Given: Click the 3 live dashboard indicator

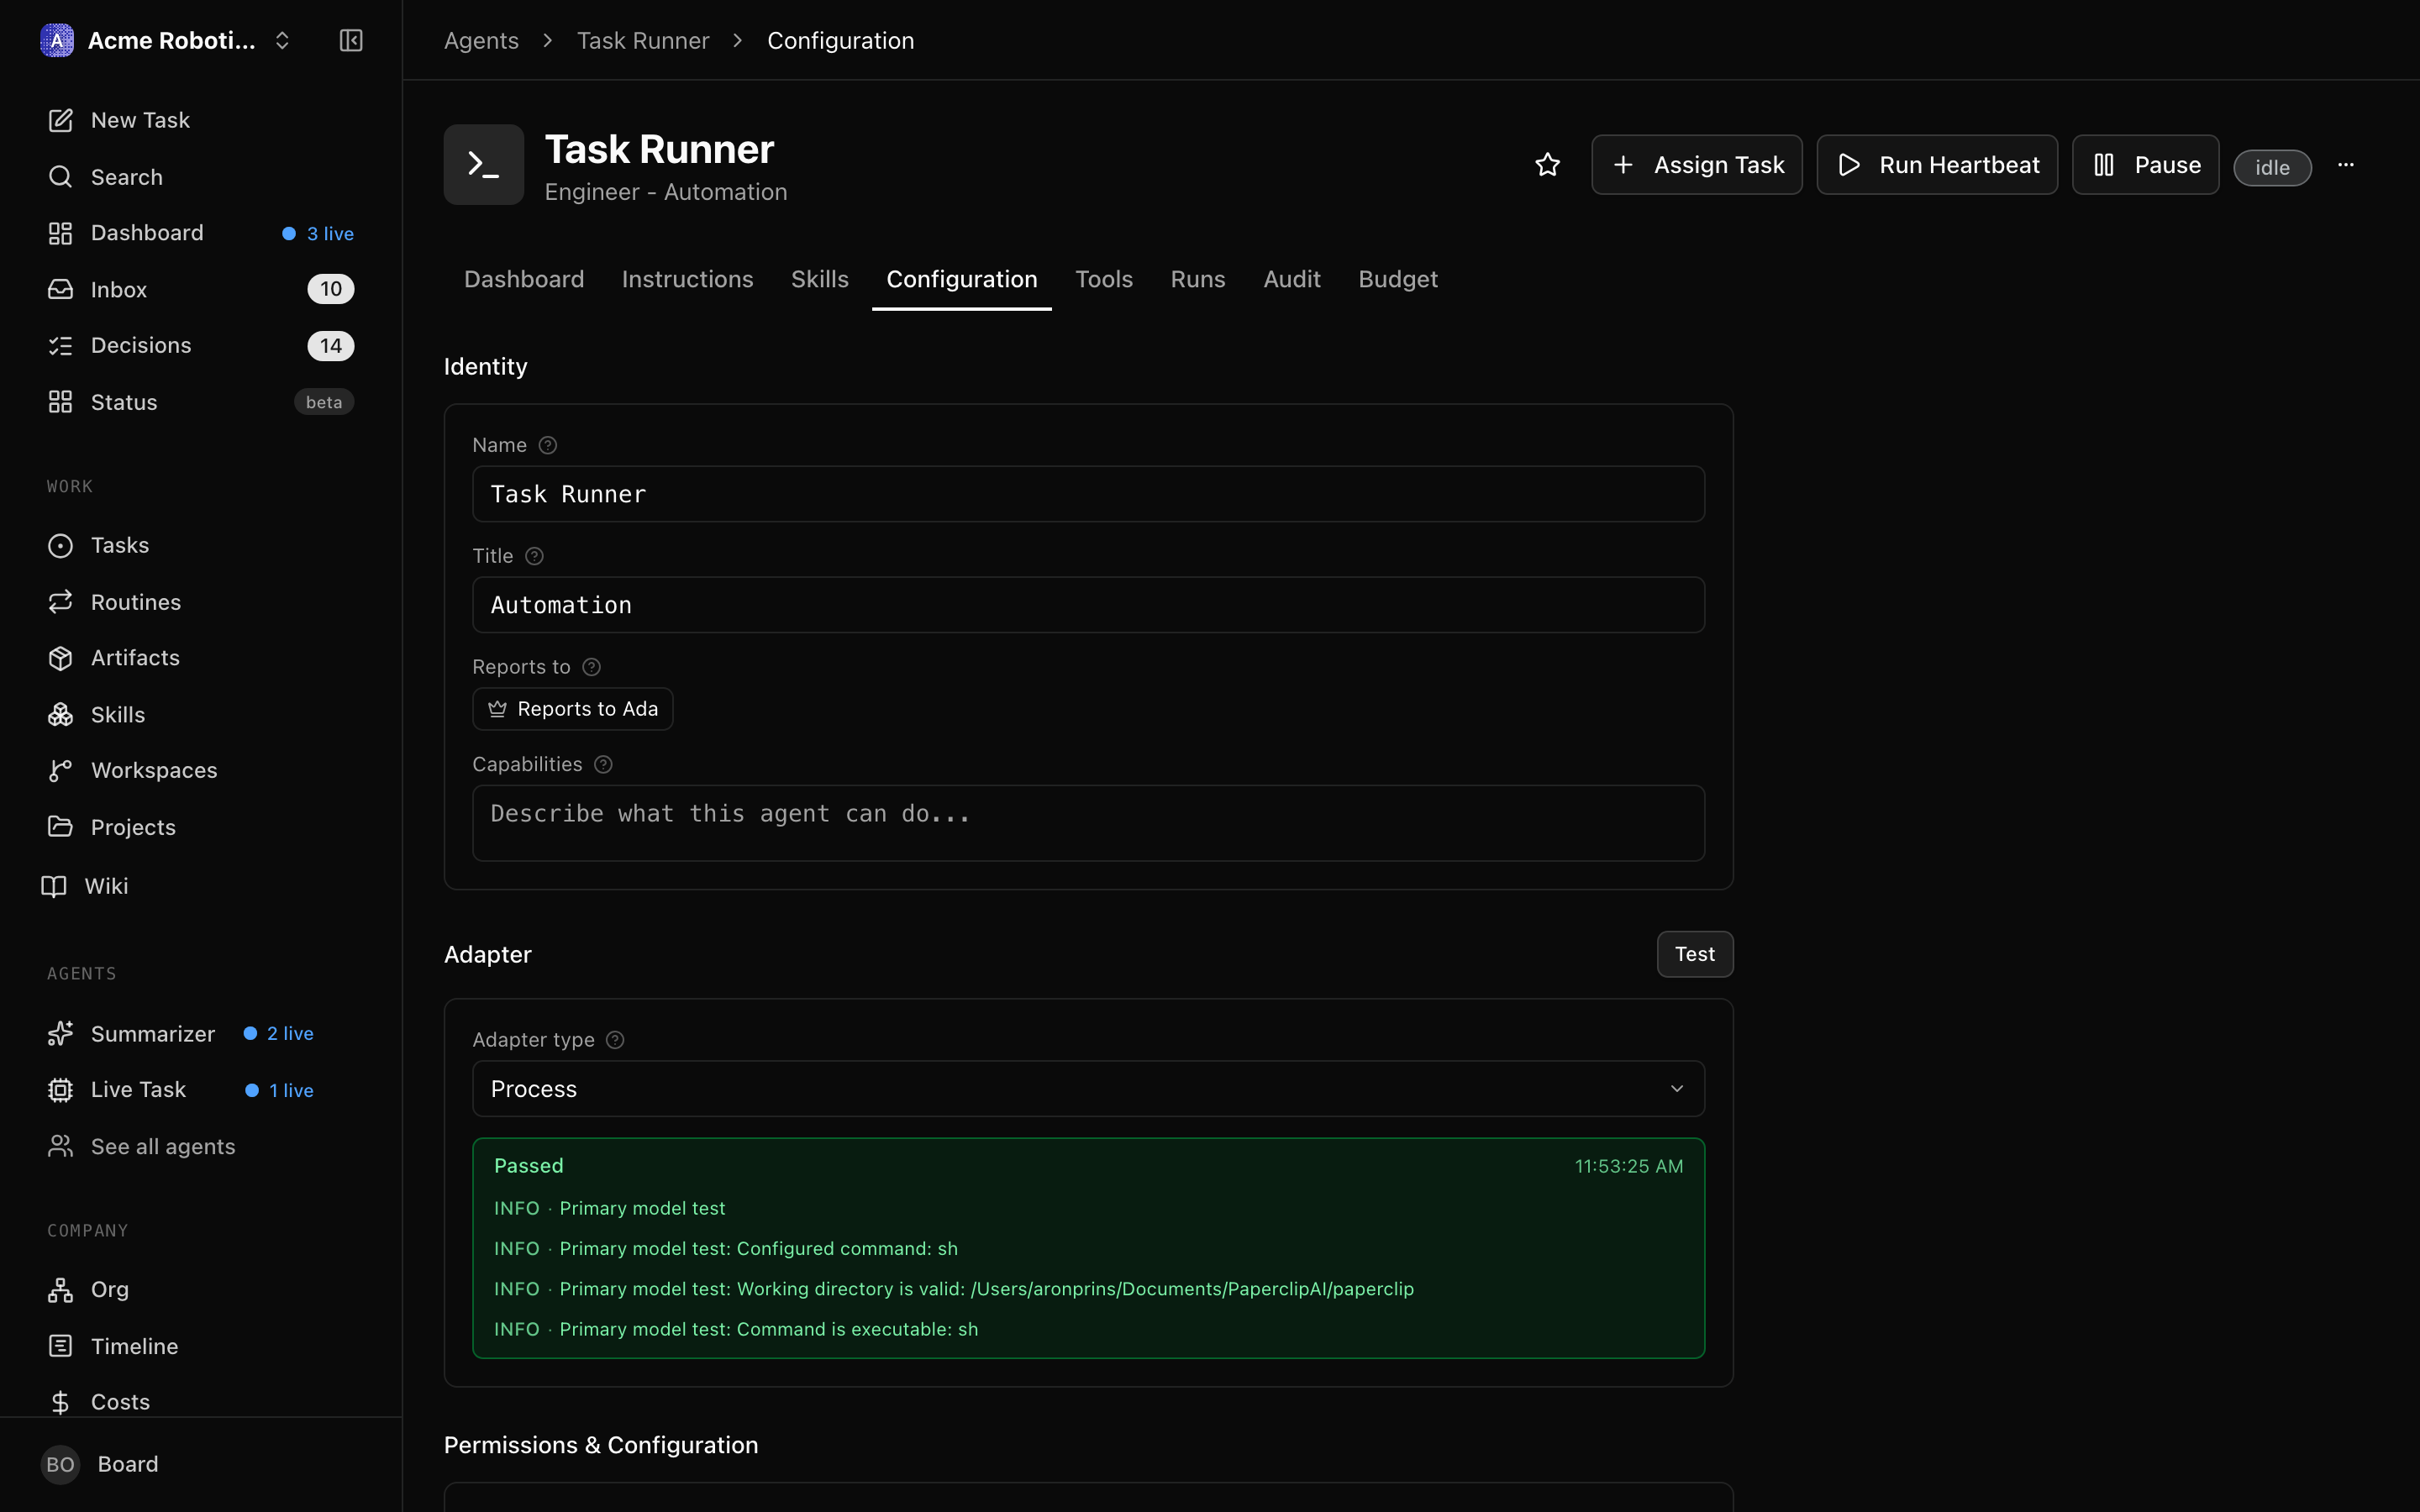Looking at the screenshot, I should pos(318,233).
